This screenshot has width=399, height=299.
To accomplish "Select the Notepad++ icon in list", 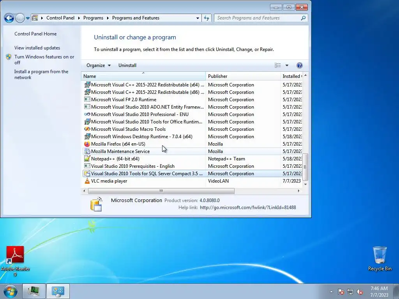I will [87, 159].
